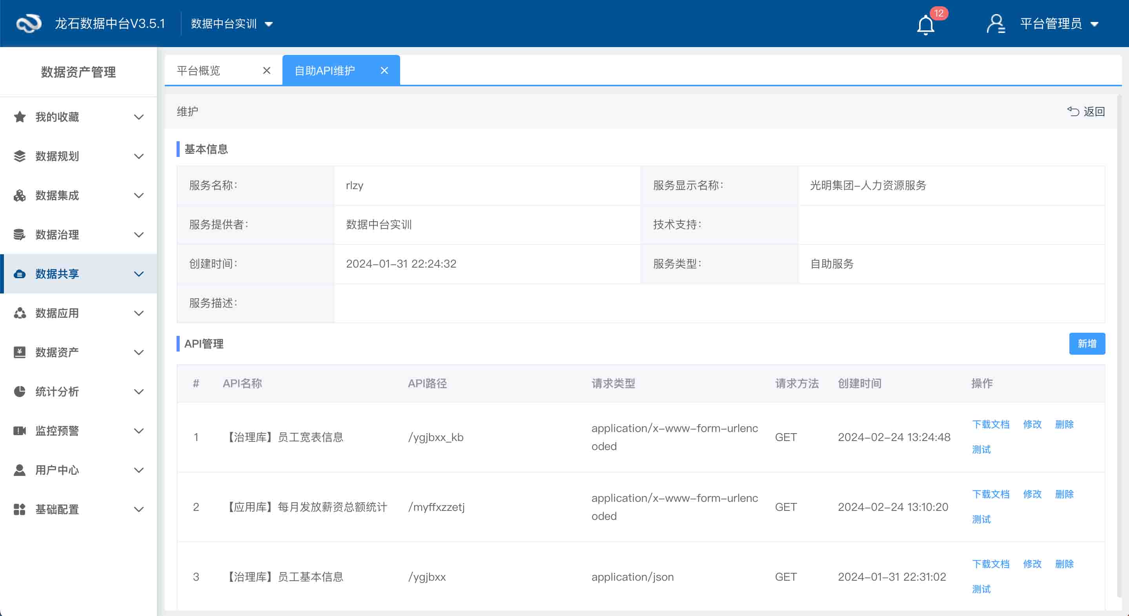Expand the 监控预警 menu chevron

click(139, 431)
